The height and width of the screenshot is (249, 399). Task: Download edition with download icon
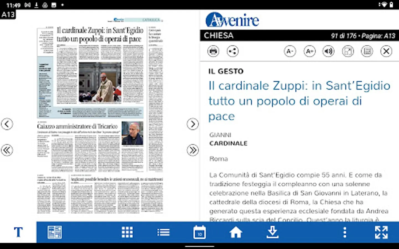(x=272, y=232)
